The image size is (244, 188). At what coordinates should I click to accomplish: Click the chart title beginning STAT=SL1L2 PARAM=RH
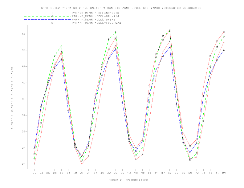(121, 8)
